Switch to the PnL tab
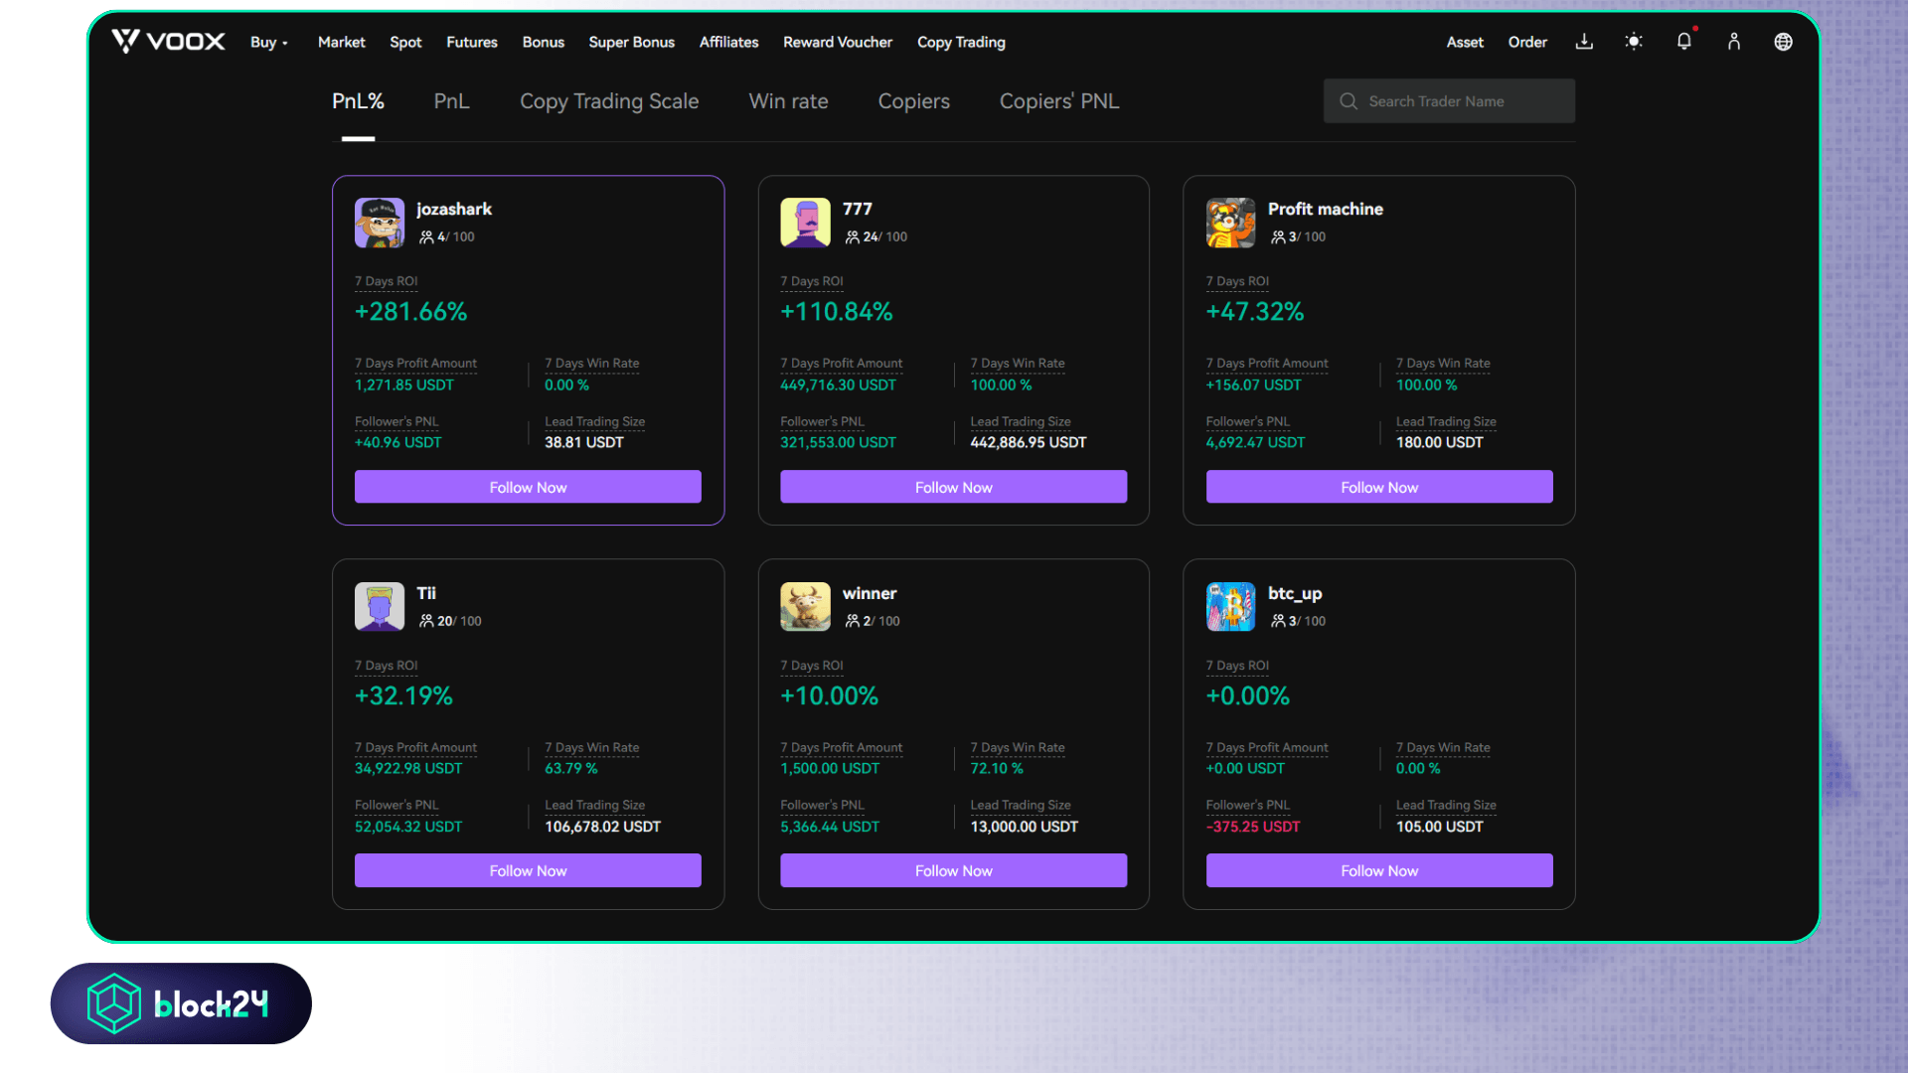Viewport: 1908px width, 1073px height. pyautogui.click(x=451, y=101)
